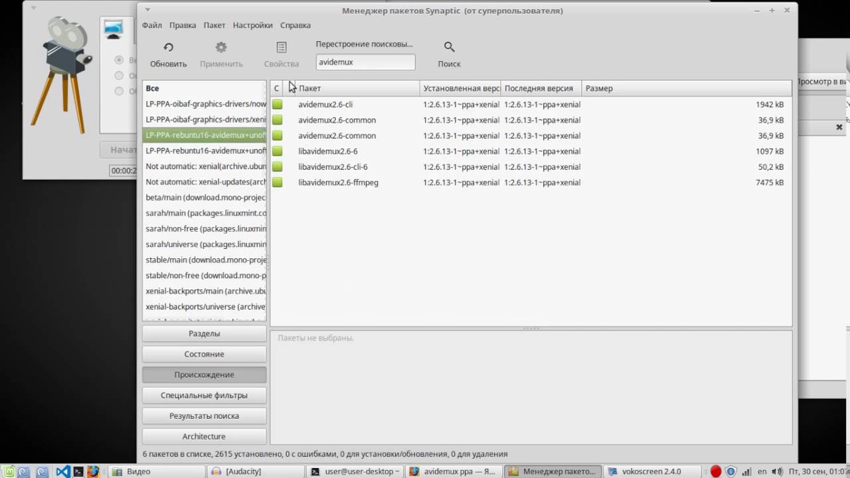The height and width of the screenshot is (478, 850).
Task: Click red recording indicator in tray
Action: (715, 471)
